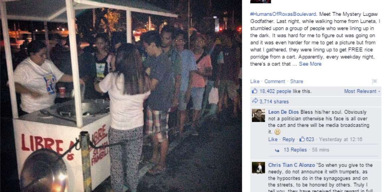This screenshot has width=388, height=192.
Task: Expand the 13 Replies thread
Action: click(295, 150)
